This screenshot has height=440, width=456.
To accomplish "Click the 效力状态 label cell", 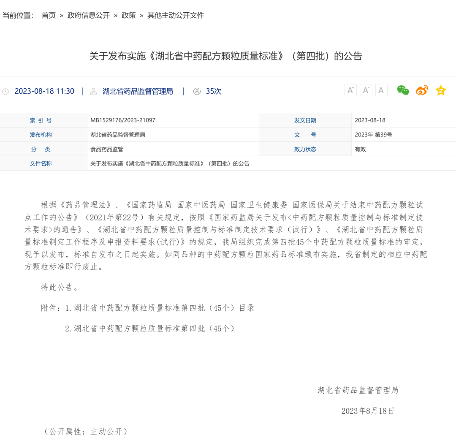I will pyautogui.click(x=305, y=149).
